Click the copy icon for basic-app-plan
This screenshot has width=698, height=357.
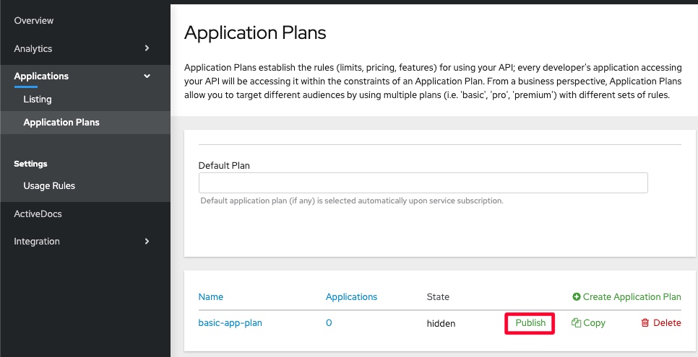click(x=576, y=323)
